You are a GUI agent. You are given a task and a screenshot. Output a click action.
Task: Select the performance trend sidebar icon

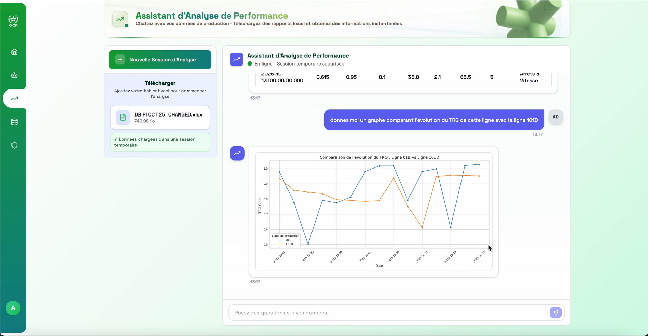pos(14,99)
